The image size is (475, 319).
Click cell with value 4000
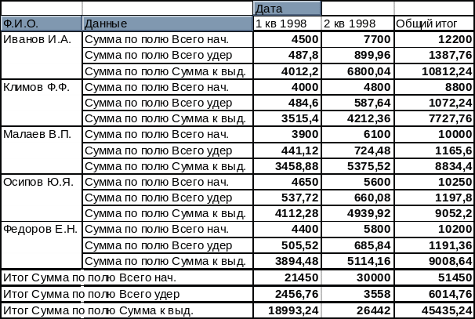point(287,87)
